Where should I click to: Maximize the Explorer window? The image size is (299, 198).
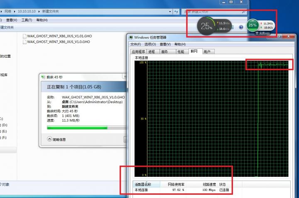point(231,2)
